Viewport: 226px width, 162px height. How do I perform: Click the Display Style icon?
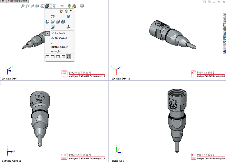point(55,6)
